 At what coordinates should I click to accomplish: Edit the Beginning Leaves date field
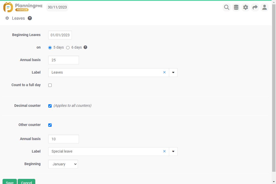(60, 35)
